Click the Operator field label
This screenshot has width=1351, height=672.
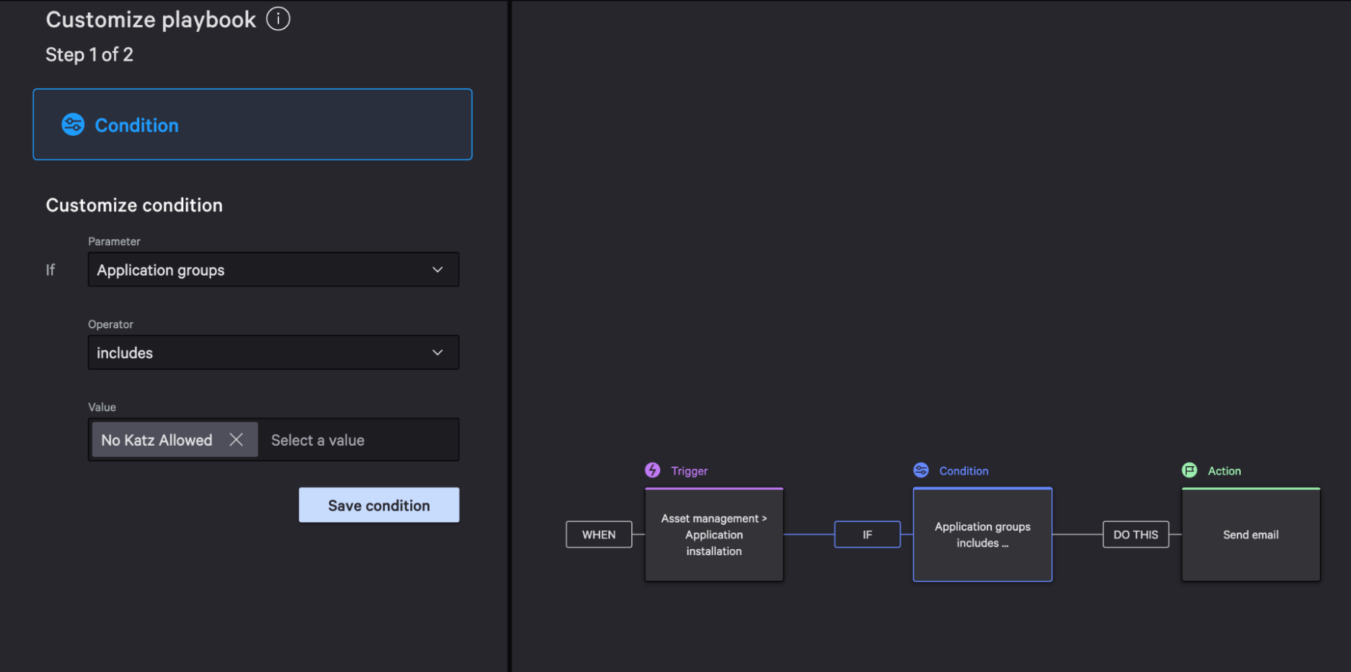(x=111, y=324)
